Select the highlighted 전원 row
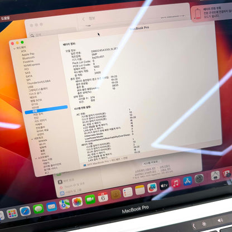232x232 pixels. [46, 110]
